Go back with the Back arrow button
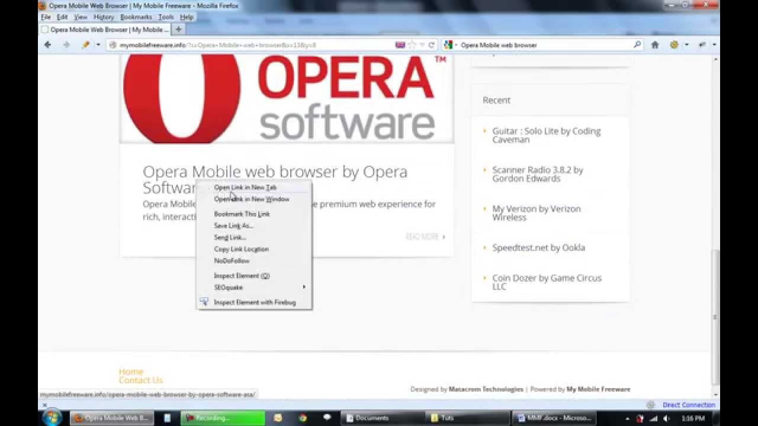758x426 pixels. 48,45
